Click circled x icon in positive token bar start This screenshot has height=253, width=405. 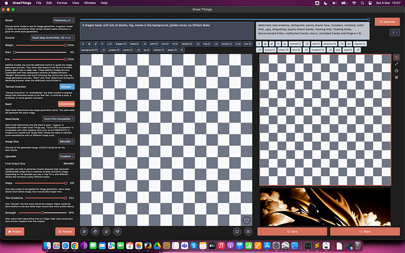click(x=102, y=44)
